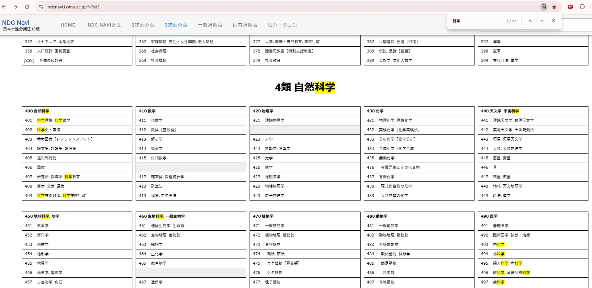The height and width of the screenshot is (288, 592).
Task: Open the 430 化学 header
Action: click(x=419, y=111)
